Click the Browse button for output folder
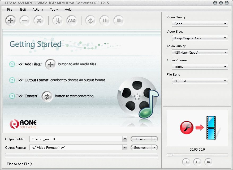The height and width of the screenshot is (170, 233). click(142, 139)
